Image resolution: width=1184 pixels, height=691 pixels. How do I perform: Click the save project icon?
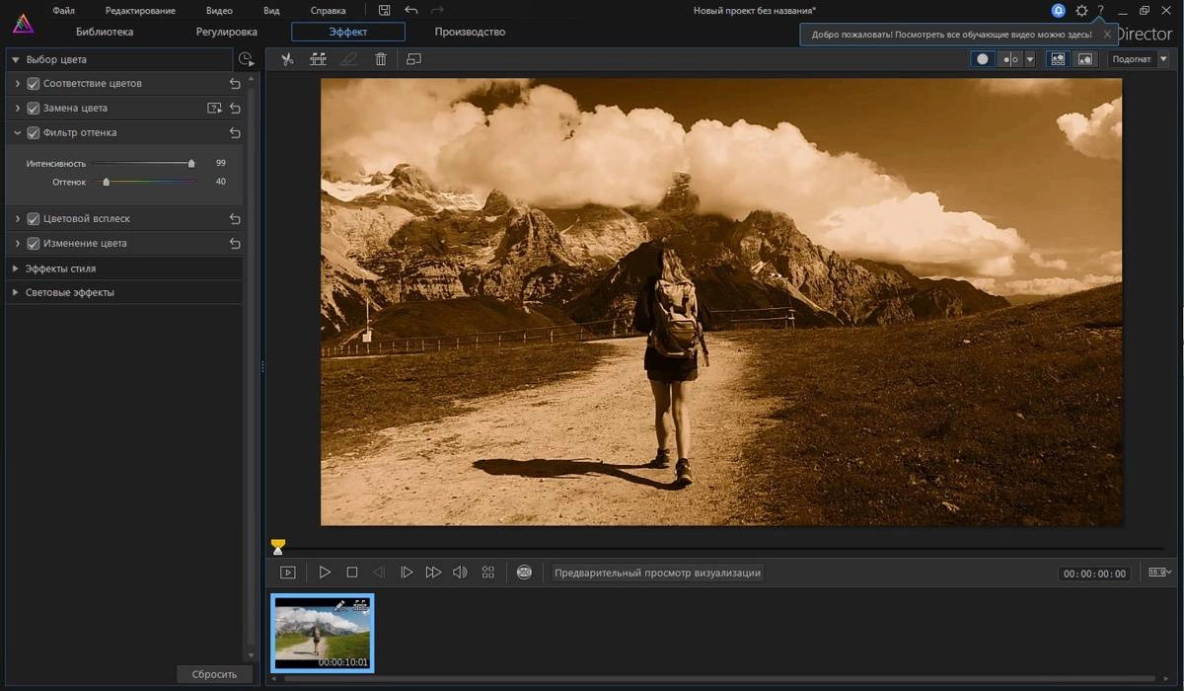(385, 10)
